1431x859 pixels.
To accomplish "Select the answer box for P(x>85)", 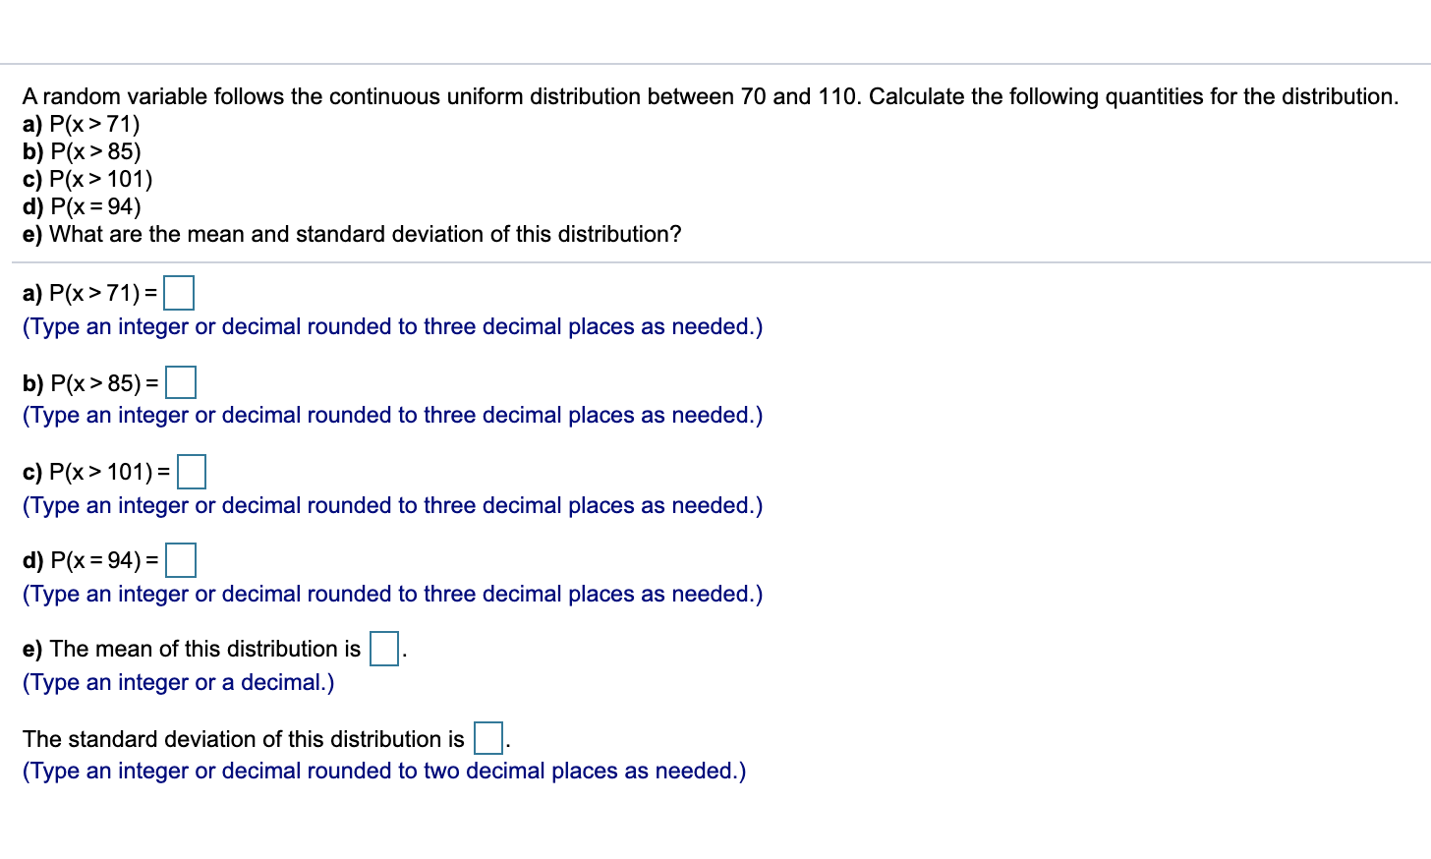I will (x=181, y=382).
